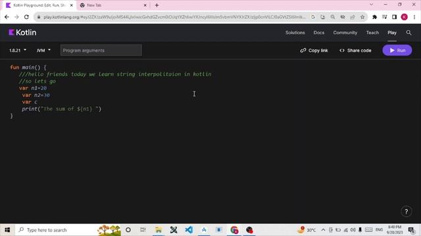Open the volume control icon
The width and height of the screenshot is (421, 236).
(x=353, y=230)
